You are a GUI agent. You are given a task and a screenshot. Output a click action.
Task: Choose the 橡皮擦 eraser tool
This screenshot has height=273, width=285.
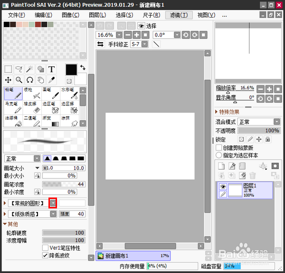(32, 107)
